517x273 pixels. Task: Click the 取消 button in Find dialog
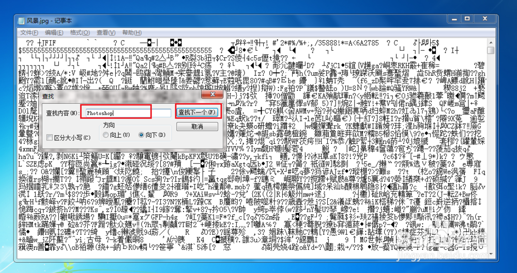coord(197,126)
